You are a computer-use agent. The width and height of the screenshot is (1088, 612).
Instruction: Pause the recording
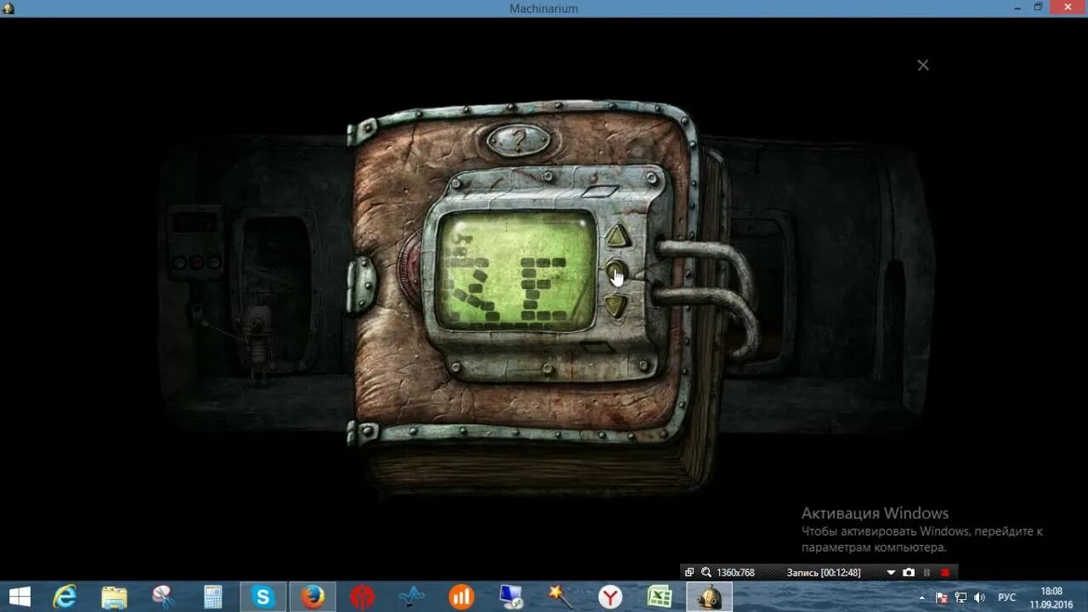click(x=927, y=573)
